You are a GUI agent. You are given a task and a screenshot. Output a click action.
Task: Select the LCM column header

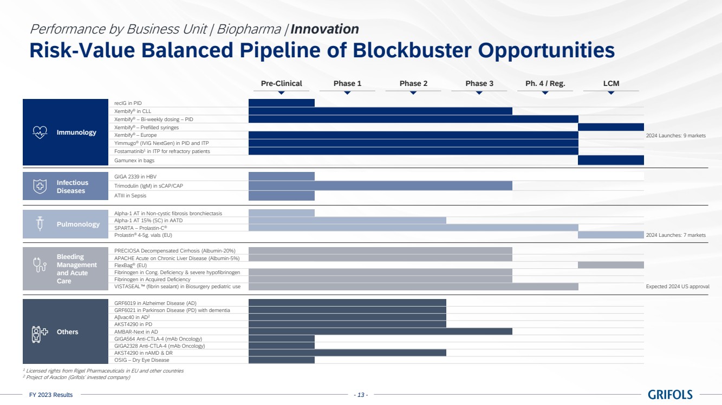pos(611,83)
